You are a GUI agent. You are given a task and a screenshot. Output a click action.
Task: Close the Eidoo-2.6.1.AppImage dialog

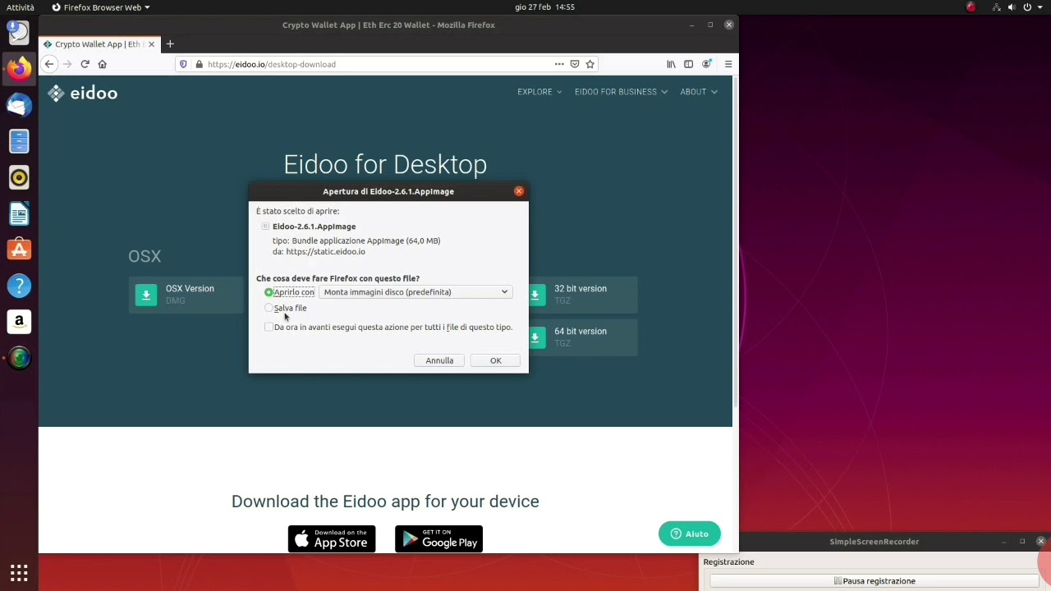tap(519, 191)
